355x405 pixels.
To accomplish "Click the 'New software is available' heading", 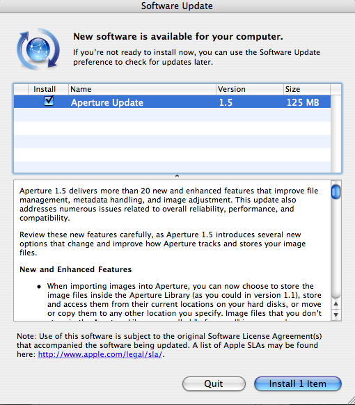I will [x=178, y=36].
